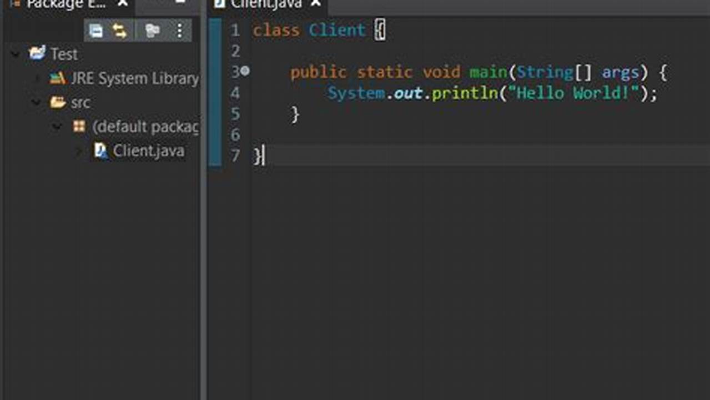This screenshot has width=710, height=400.
Task: Toggle the Link with Editor button
Action: (120, 31)
